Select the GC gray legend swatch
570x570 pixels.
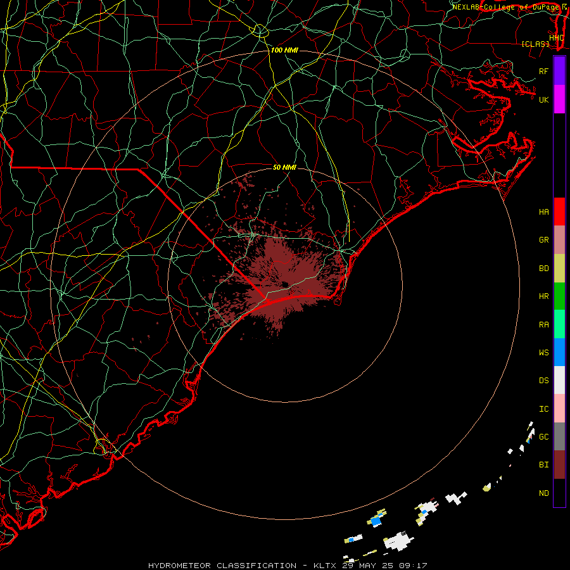coord(559,436)
